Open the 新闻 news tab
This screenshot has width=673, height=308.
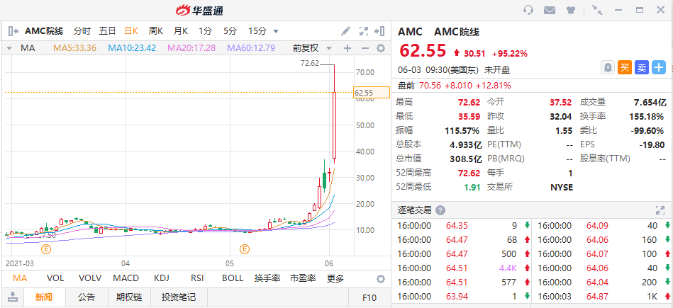(45, 297)
